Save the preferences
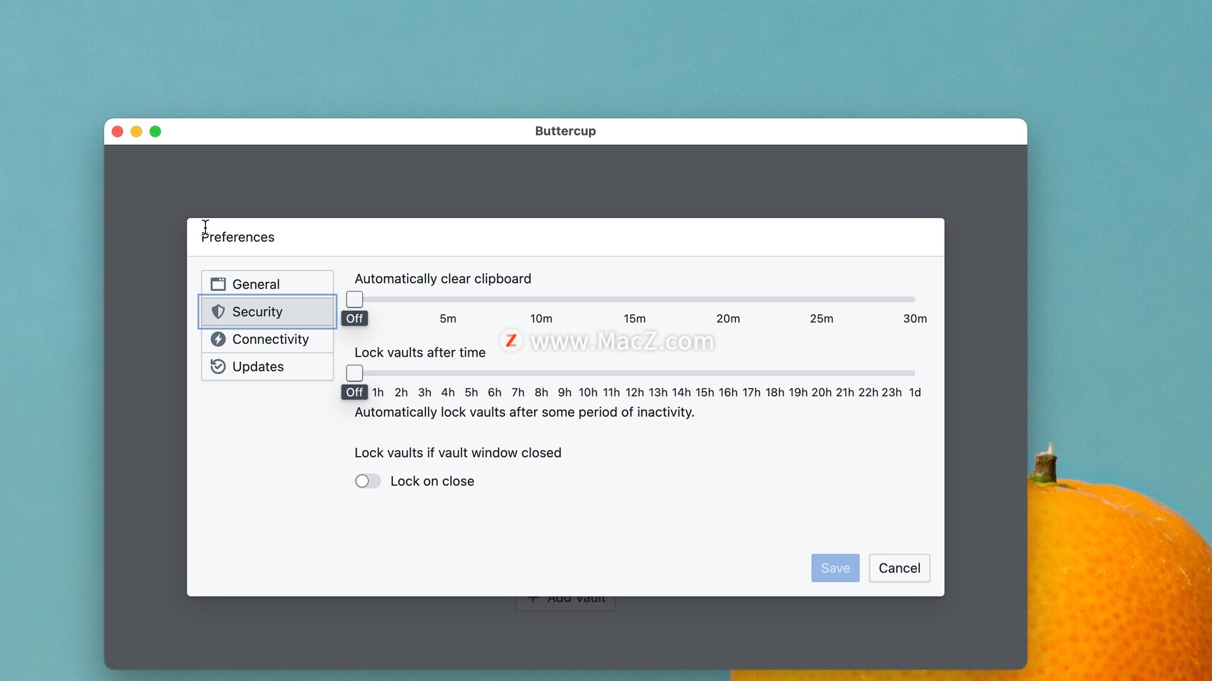 pos(835,568)
